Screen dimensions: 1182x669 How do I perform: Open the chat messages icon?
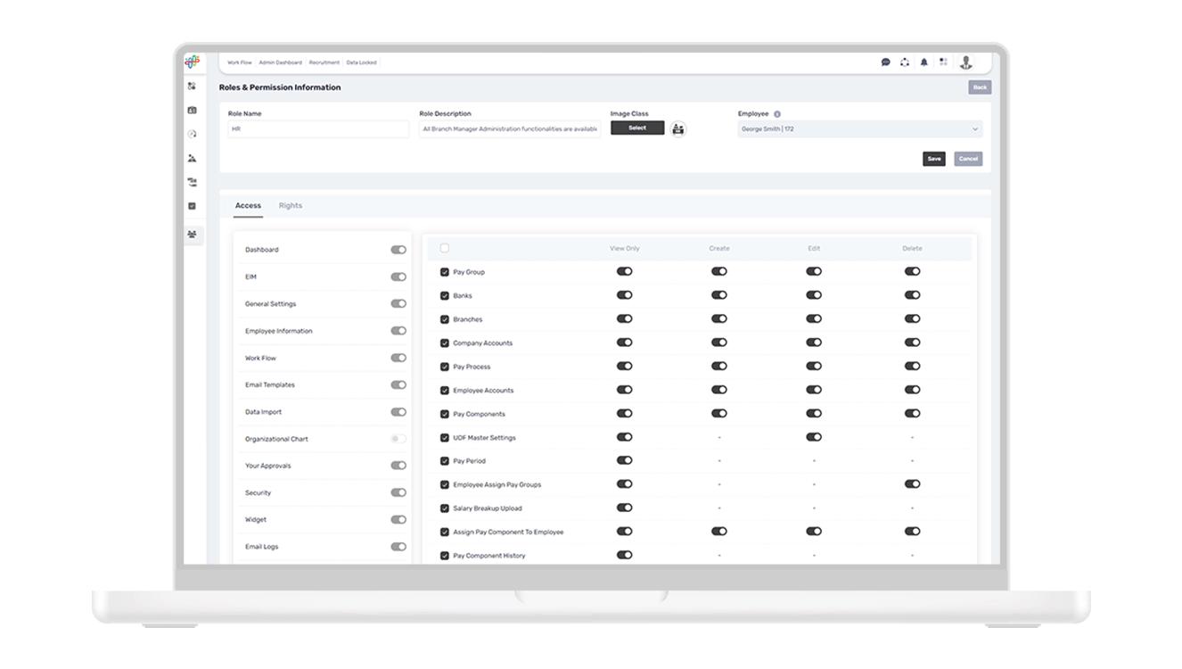pyautogui.click(x=885, y=62)
